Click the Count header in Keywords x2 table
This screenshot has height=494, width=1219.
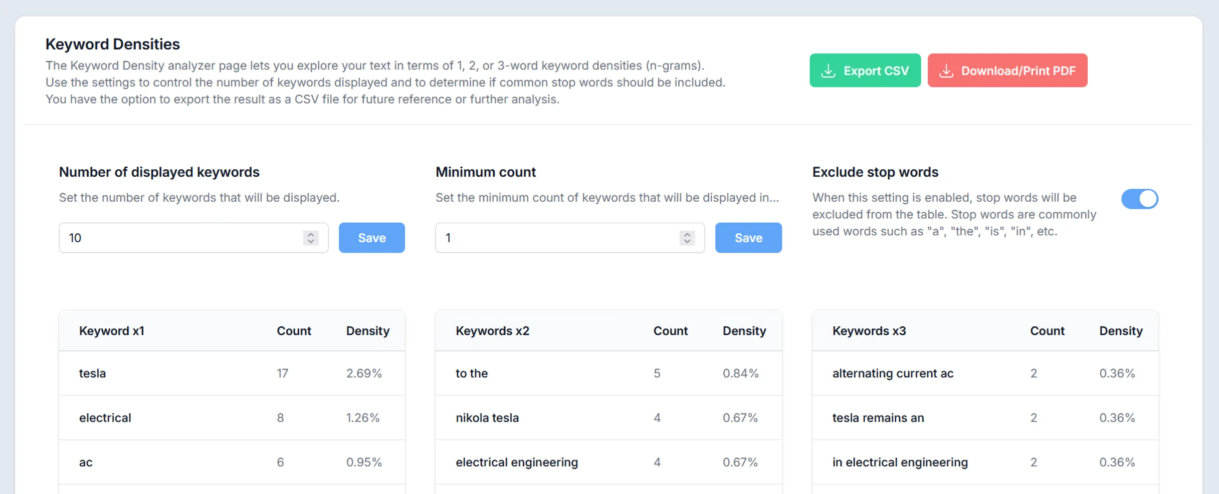coord(670,331)
